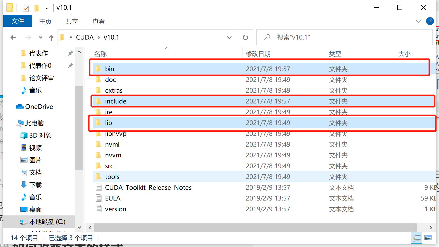
Task: Select the src folder icon
Action: pos(98,166)
